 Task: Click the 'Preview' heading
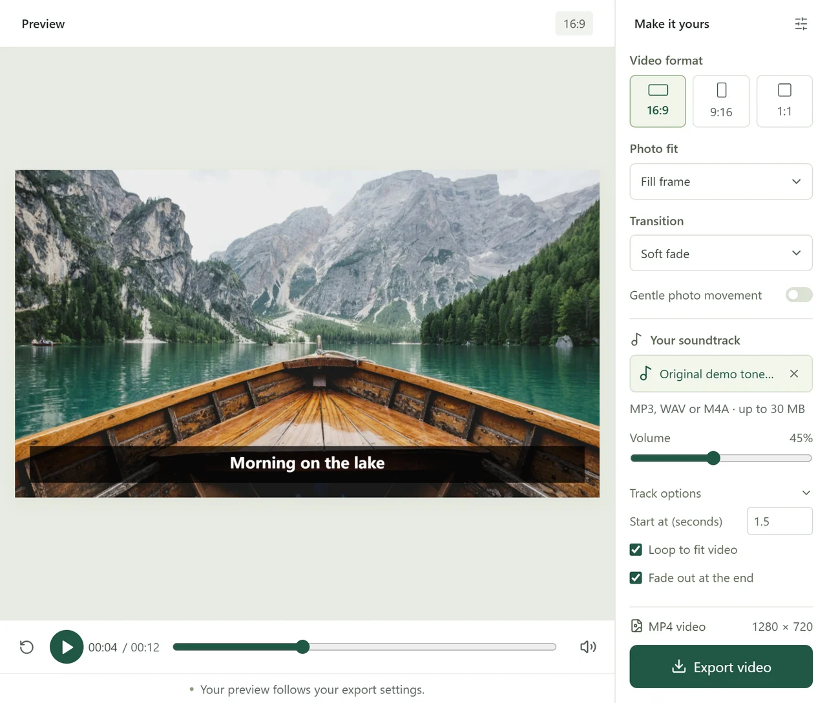43,24
